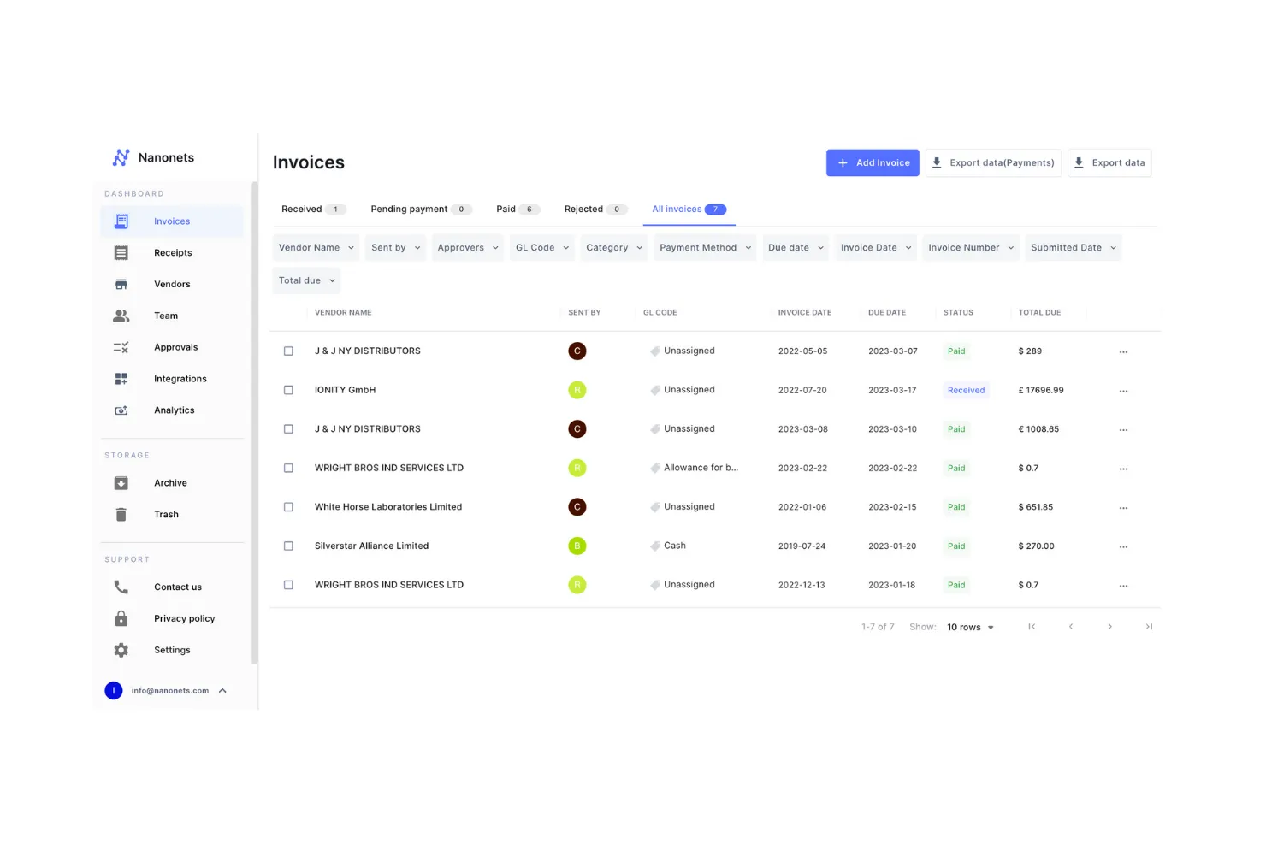Tick the IONITY GmbH row checkbox

click(288, 390)
